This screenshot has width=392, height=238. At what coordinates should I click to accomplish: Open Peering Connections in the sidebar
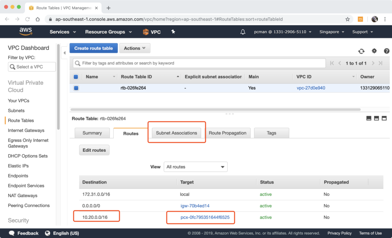[29, 205]
